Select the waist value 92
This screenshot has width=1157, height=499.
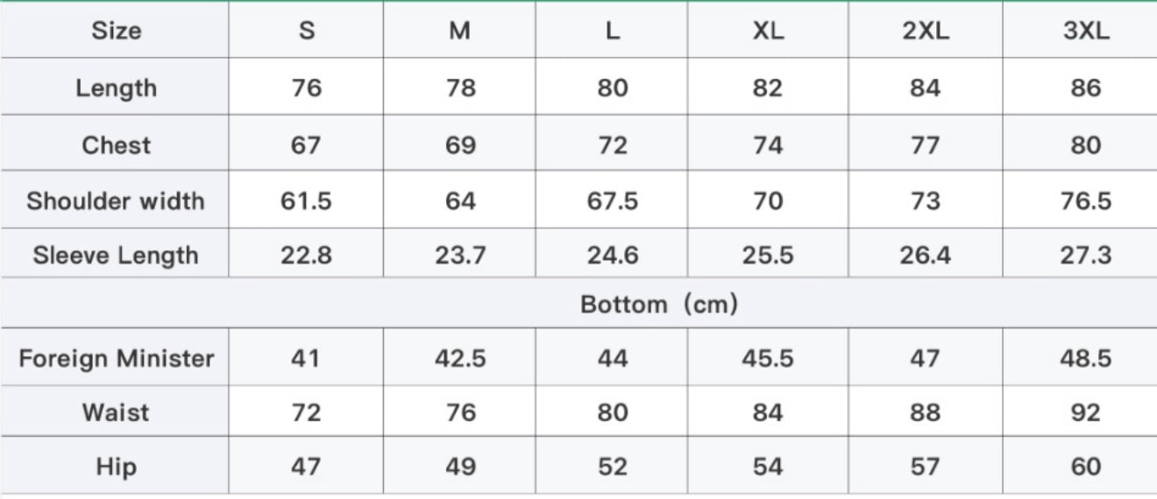(x=1084, y=412)
